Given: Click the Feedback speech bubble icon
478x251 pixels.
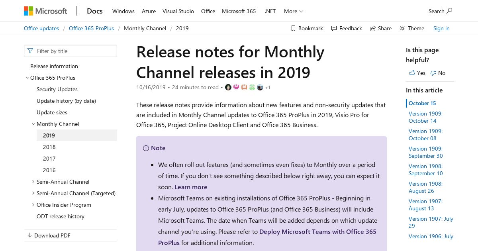Looking at the screenshot, I should [x=334, y=28].
